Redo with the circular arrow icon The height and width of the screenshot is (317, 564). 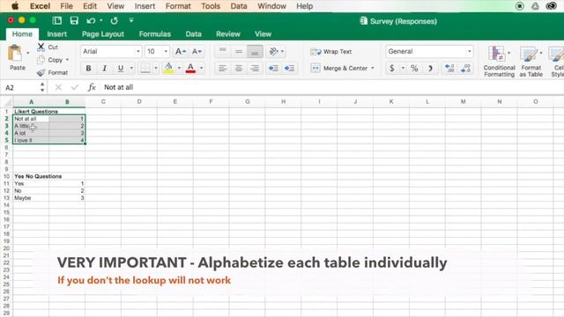pos(114,20)
